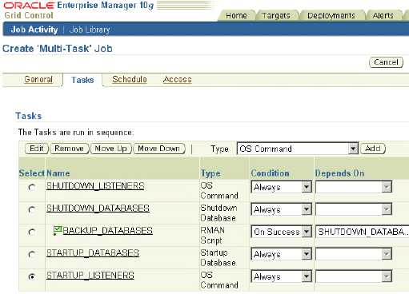Open Depends On dropdown for SHUTDOWN_DATABASES
409x294 pixels.
(354, 209)
